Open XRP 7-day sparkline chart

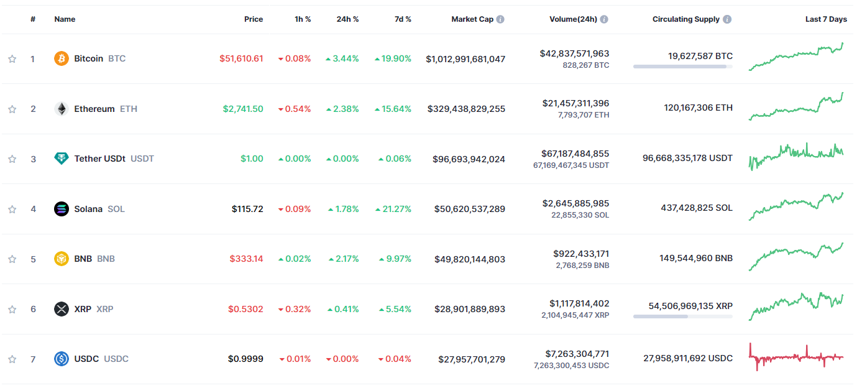(x=796, y=307)
